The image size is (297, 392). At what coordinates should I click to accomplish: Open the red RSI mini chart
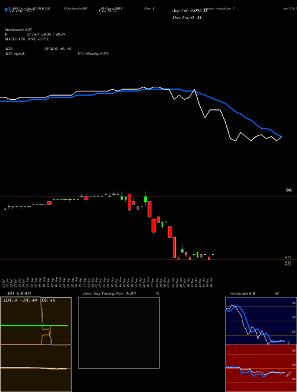(261, 368)
